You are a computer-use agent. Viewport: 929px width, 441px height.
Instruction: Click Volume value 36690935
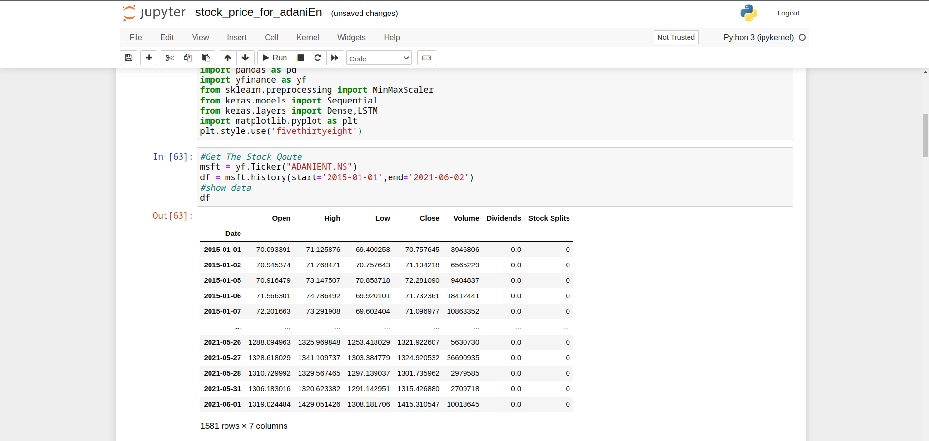(x=463, y=358)
